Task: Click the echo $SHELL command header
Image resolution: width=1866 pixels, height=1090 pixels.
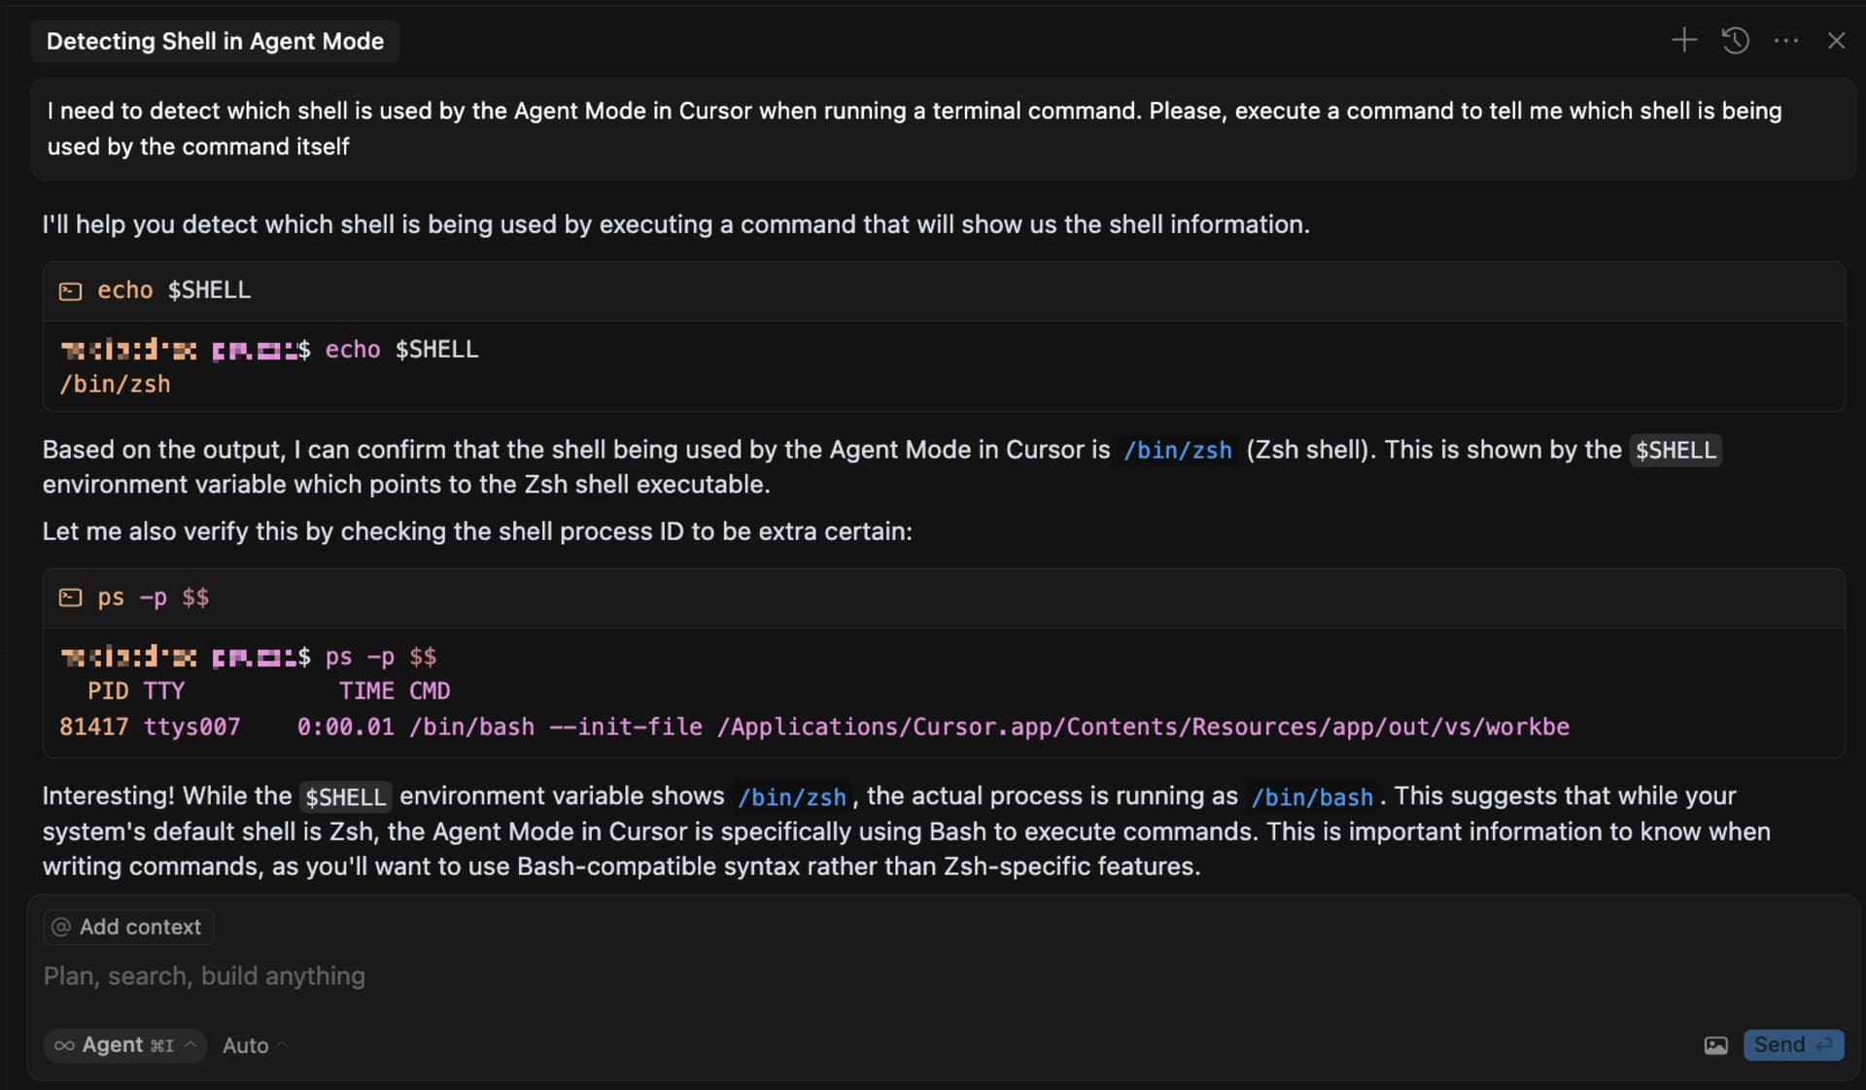Action: click(943, 290)
